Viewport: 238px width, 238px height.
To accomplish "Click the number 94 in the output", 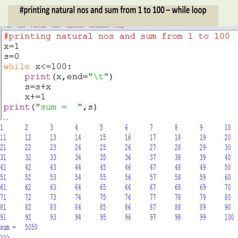I will tap(78, 217).
